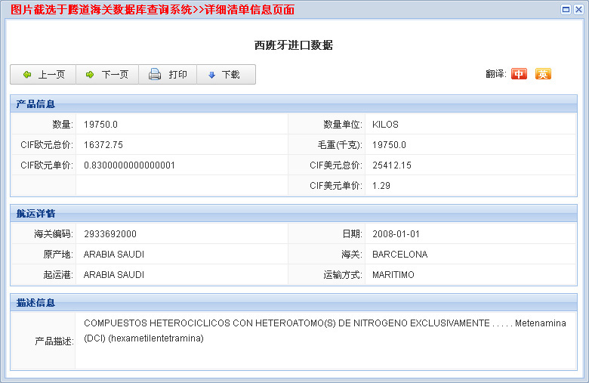Maximize the detail dialog window

click(x=566, y=9)
